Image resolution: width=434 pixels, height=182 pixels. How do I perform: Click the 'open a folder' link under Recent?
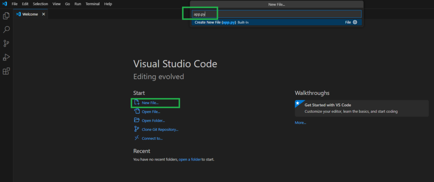[x=189, y=160]
